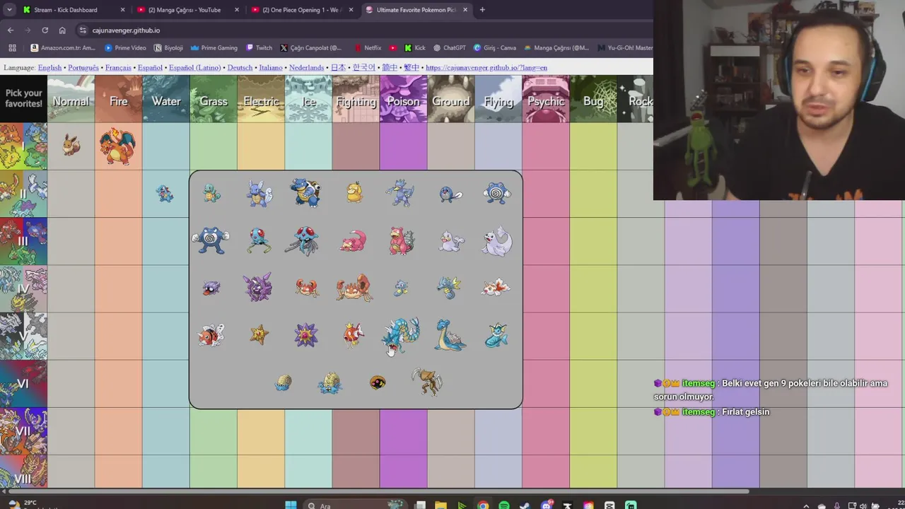Select Kingler sprite

coord(354,288)
